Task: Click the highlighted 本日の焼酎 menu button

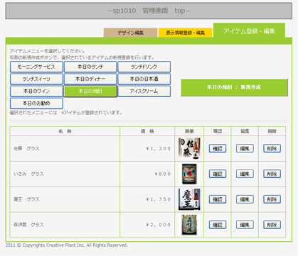Action: click(90, 91)
